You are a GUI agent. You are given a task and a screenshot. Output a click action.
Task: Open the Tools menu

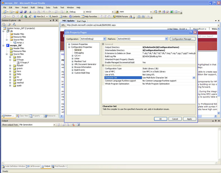(x=55, y=8)
